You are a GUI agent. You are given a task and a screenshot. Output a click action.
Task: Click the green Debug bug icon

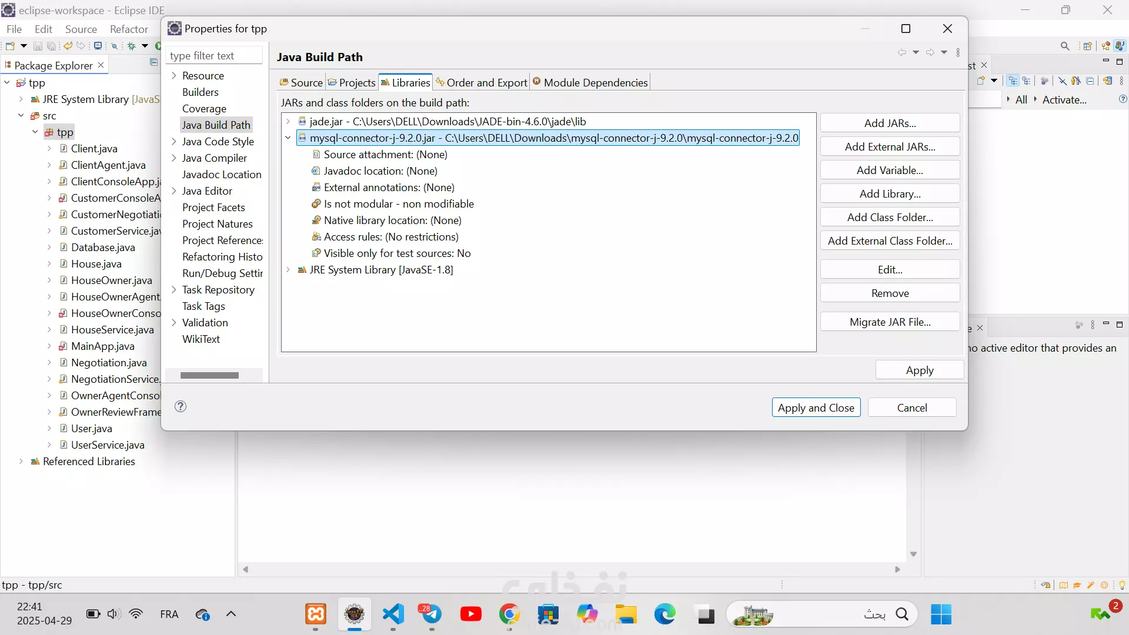132,46
